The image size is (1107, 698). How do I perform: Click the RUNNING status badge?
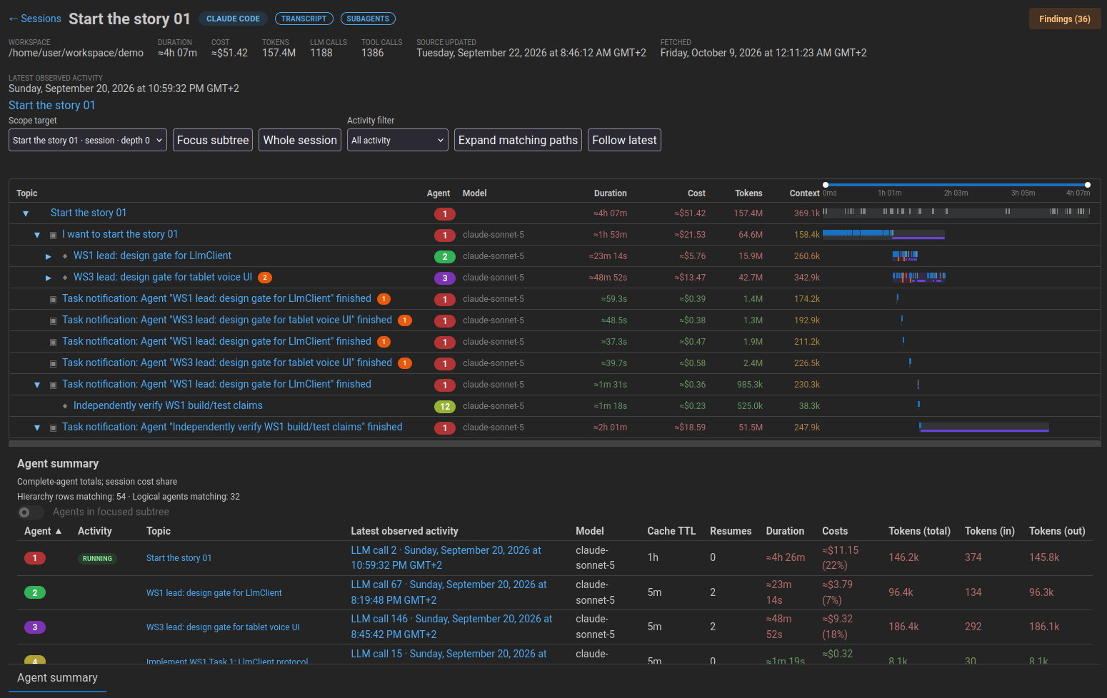point(97,559)
